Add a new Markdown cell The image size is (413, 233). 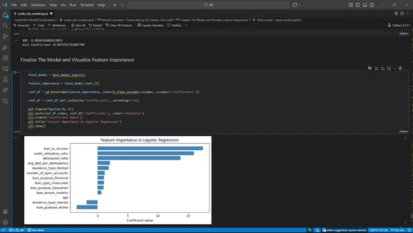click(57, 25)
